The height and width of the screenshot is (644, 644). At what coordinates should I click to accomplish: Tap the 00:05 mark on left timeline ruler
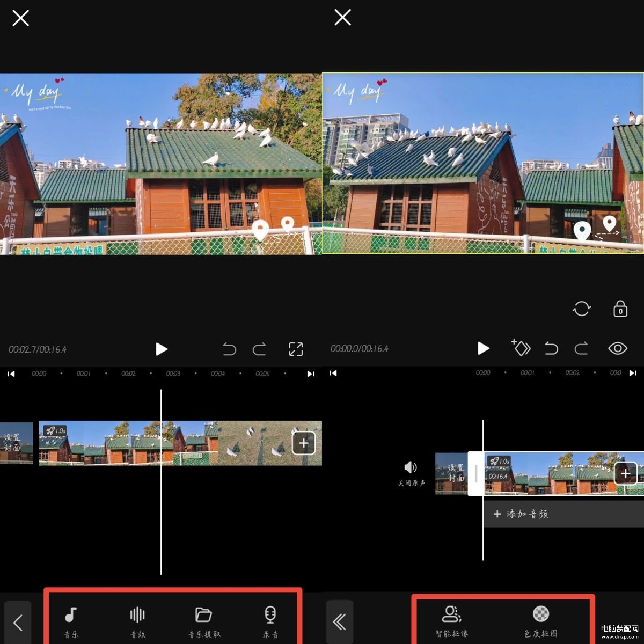262,374
